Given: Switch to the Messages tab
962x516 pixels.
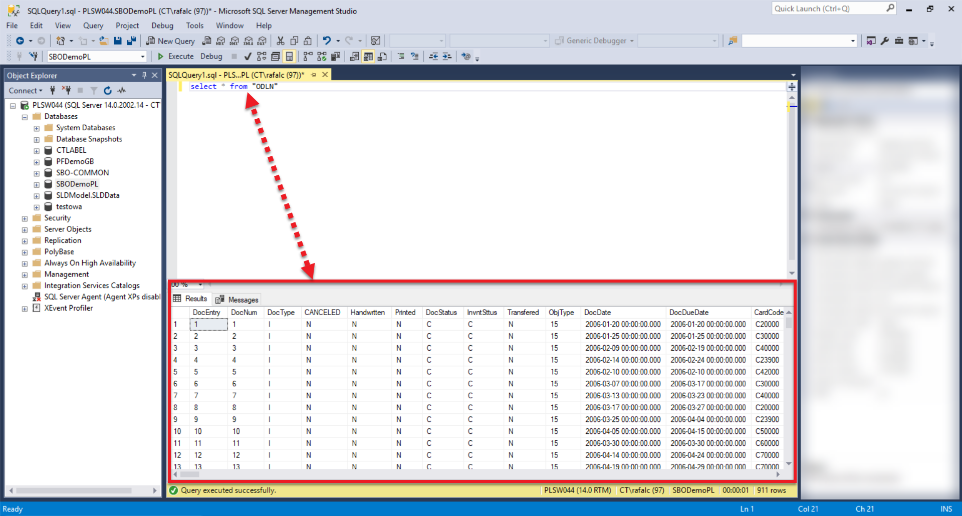Looking at the screenshot, I should click(x=237, y=300).
